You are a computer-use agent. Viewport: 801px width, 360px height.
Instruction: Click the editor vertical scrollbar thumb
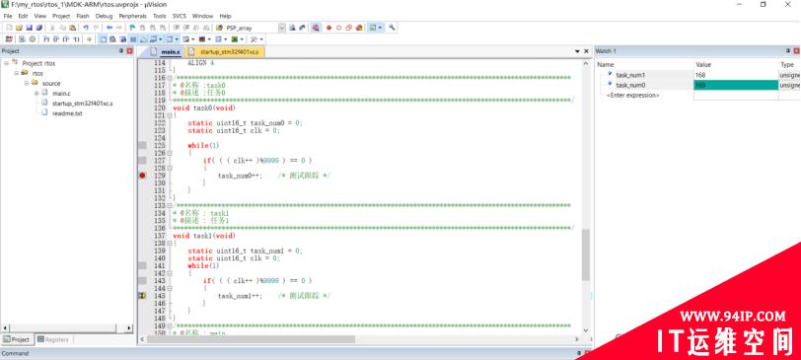(585, 254)
